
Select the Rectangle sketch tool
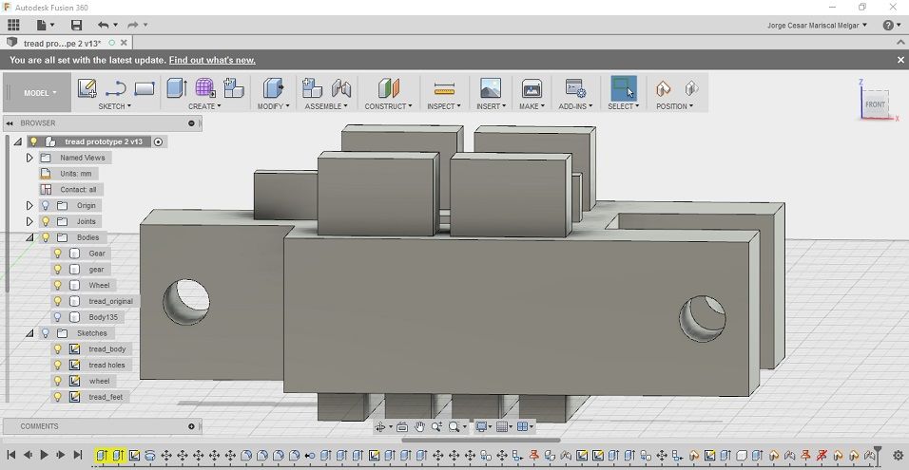pos(145,88)
